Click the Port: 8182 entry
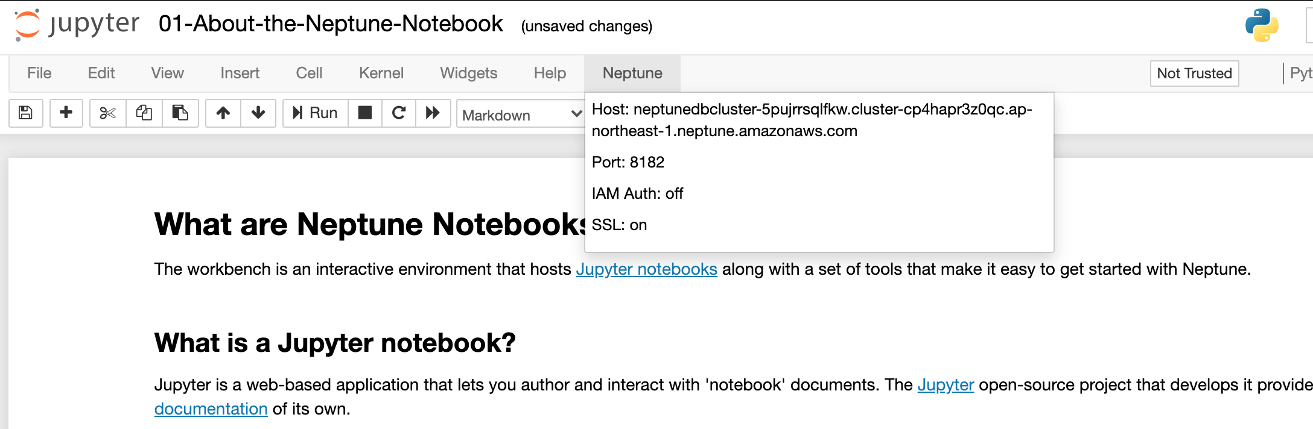The height and width of the screenshot is (429, 1313). (x=628, y=162)
